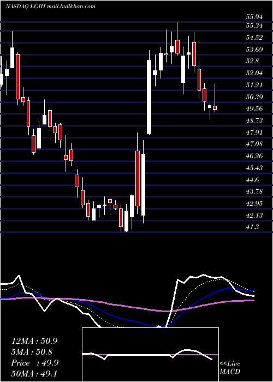This screenshot has height=382, width=273.
Task: Click the MACD inset chart panel
Action: pos(150,355)
